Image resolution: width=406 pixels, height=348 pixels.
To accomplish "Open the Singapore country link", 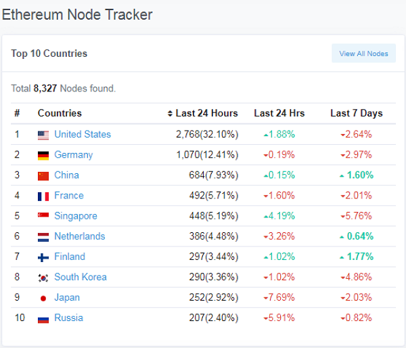I will [x=76, y=216].
